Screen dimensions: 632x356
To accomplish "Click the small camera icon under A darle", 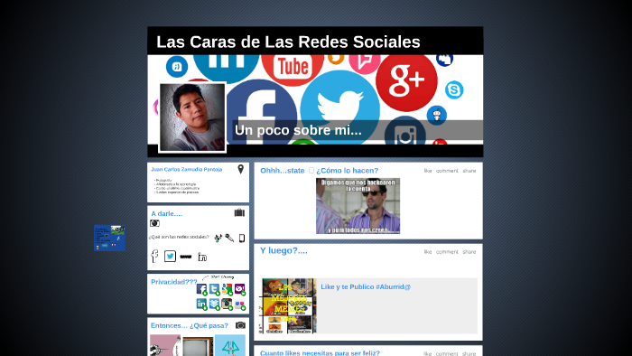I will click(154, 223).
